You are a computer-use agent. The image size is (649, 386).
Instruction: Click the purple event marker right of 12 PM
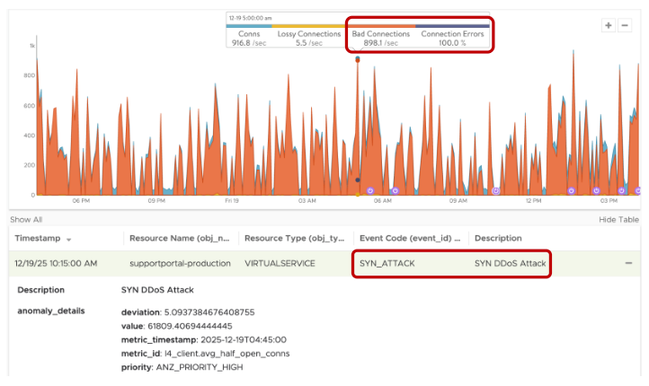[x=571, y=190]
